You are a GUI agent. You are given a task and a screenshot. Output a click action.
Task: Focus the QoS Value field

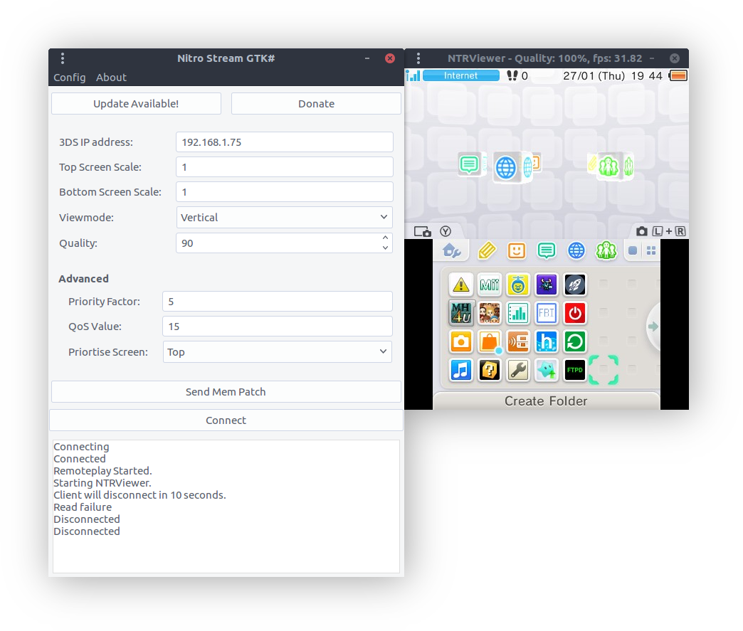[x=278, y=327]
